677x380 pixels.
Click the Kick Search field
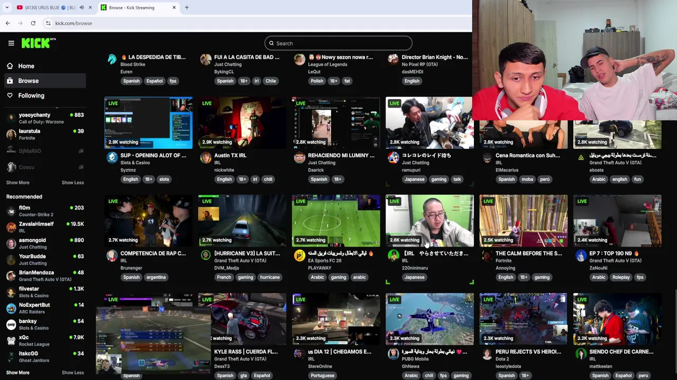coord(338,43)
